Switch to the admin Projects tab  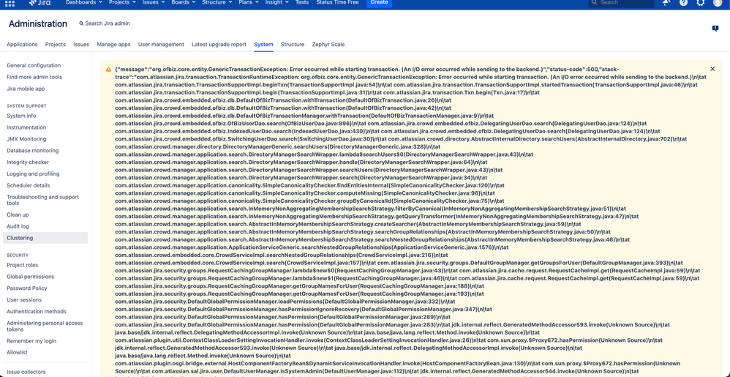tap(56, 44)
